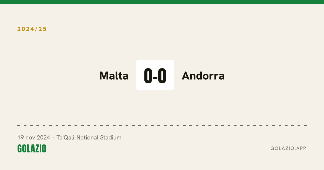Image resolution: width=324 pixels, height=170 pixels.
Task: Click Malta's home score digit
Action: pos(148,76)
